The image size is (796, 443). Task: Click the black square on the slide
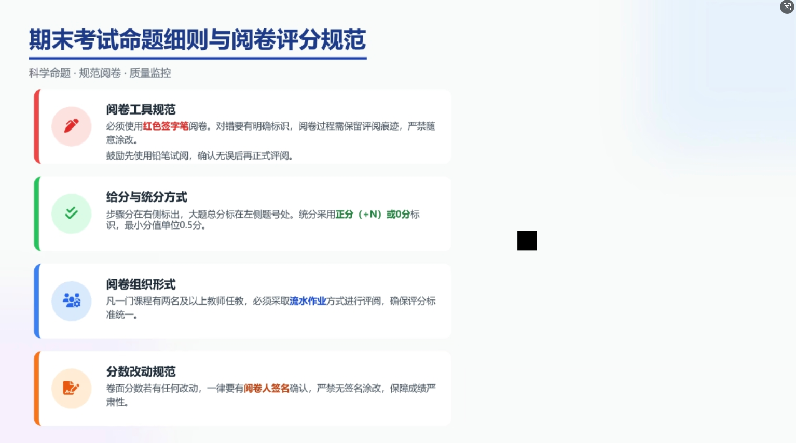527,240
